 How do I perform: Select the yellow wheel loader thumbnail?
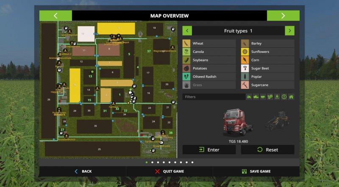click(x=278, y=121)
